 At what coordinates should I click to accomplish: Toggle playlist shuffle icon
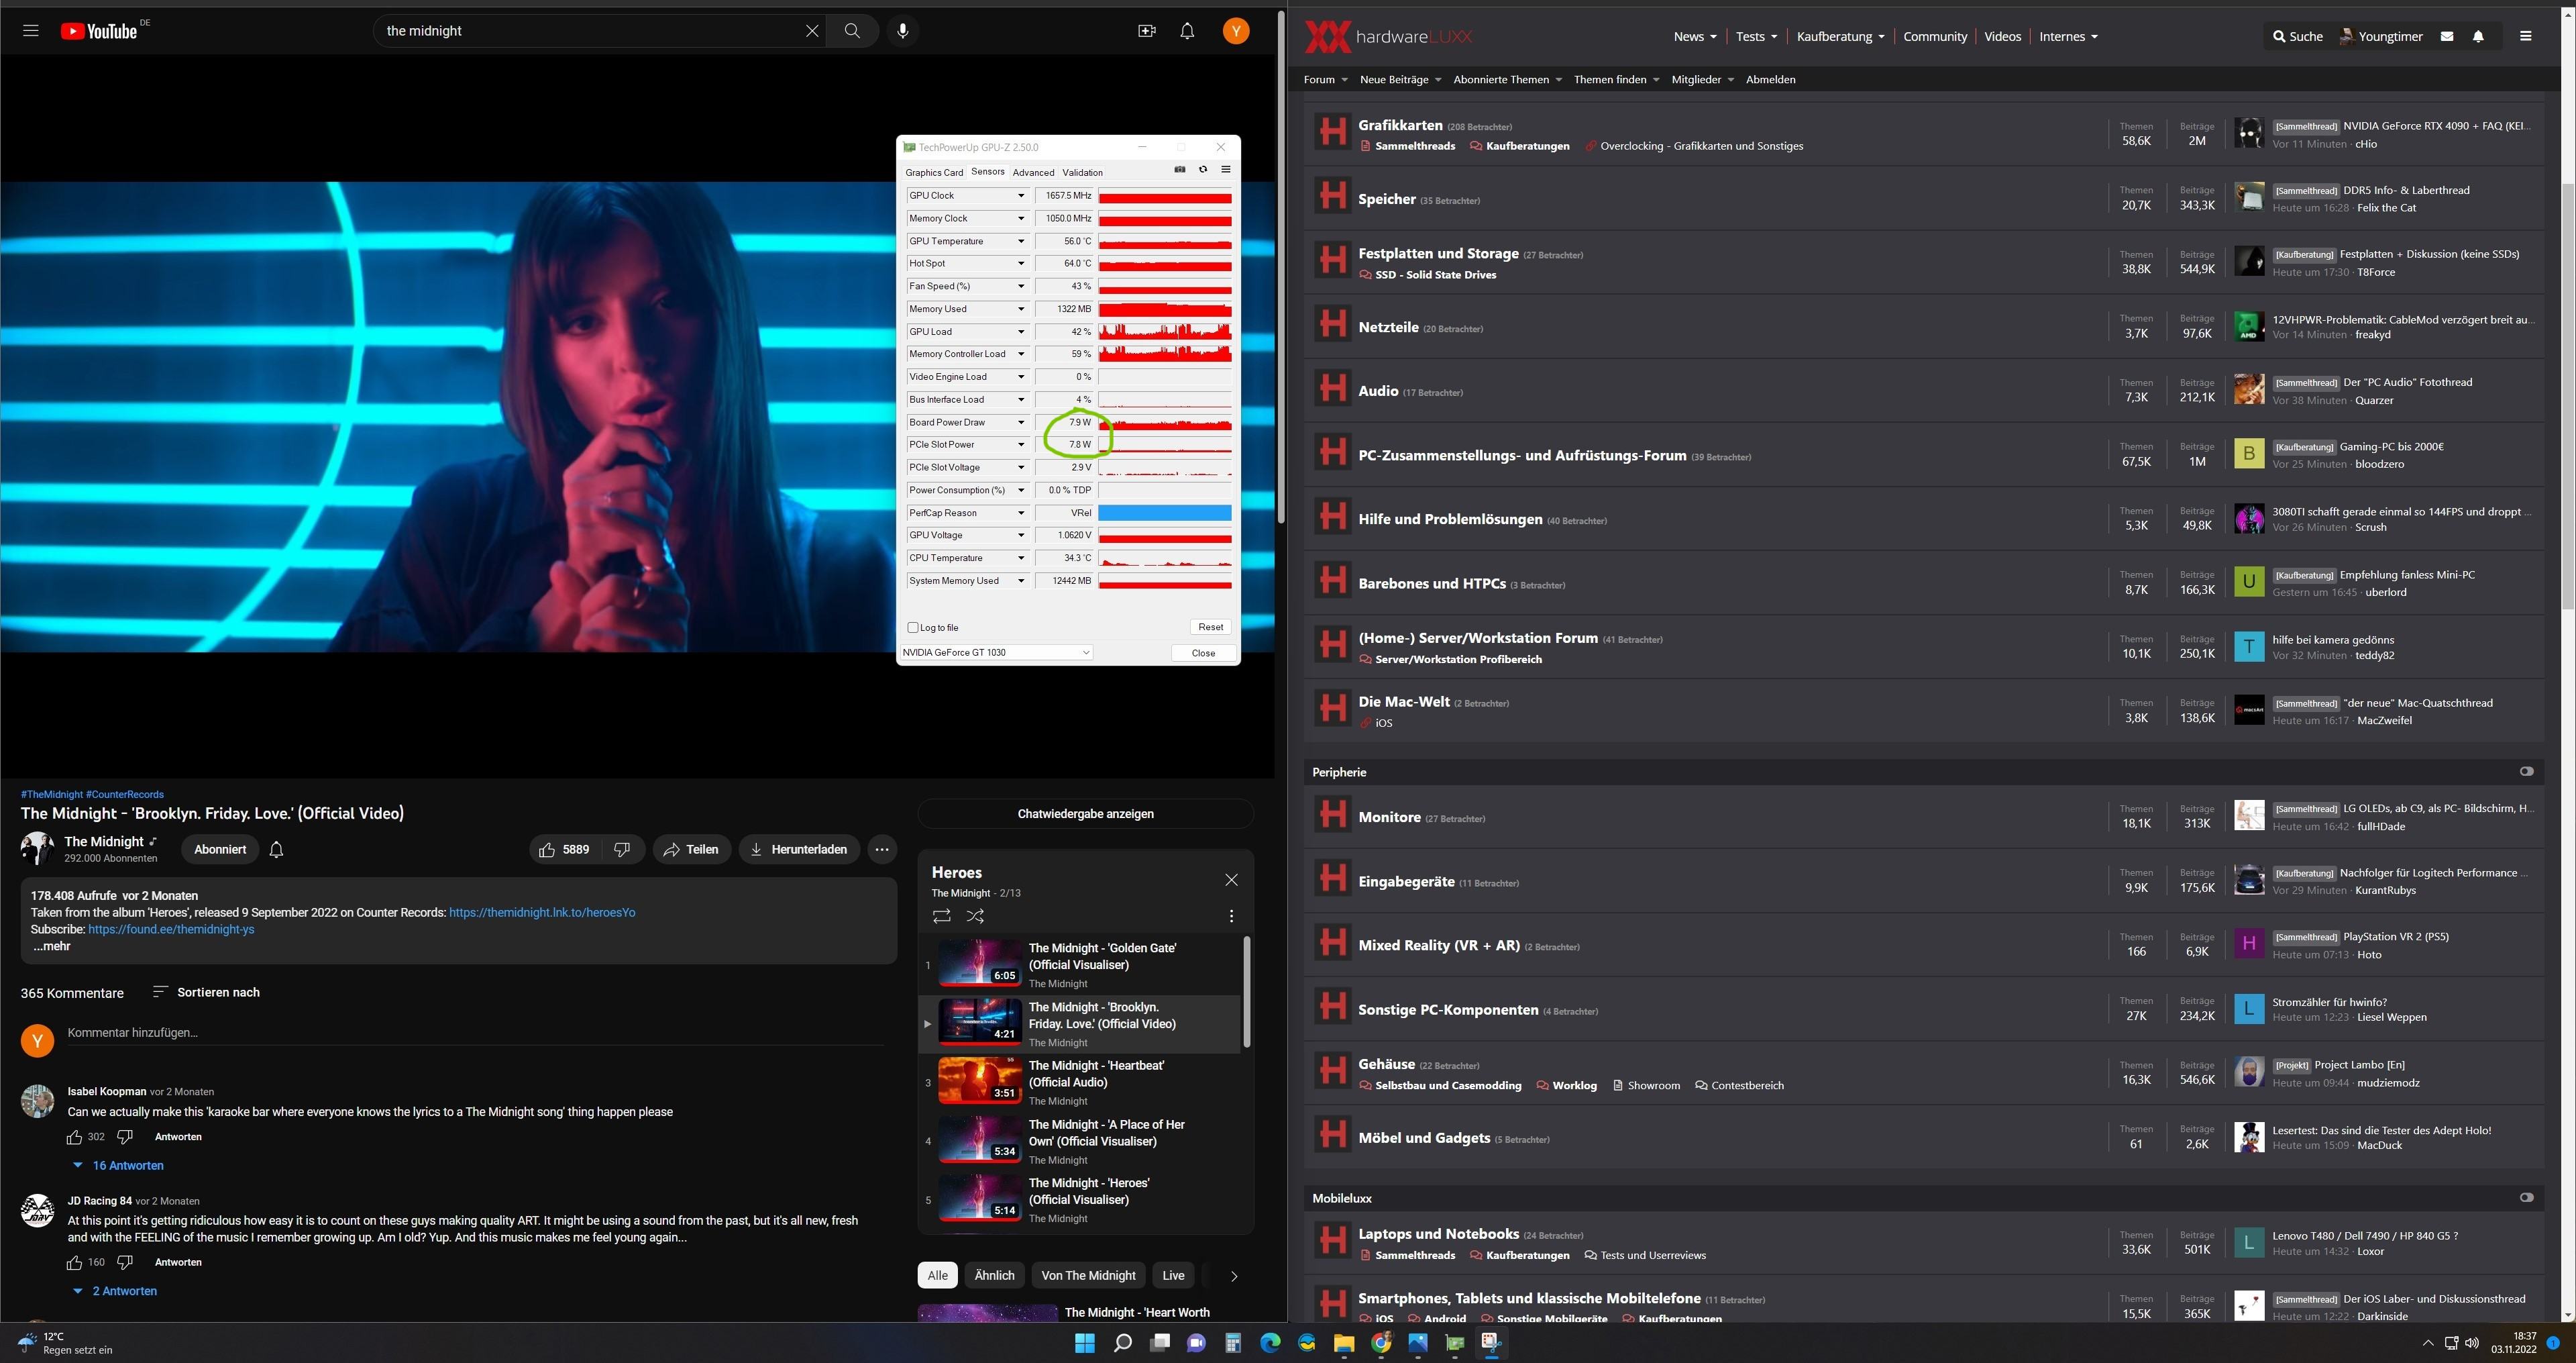[976, 915]
